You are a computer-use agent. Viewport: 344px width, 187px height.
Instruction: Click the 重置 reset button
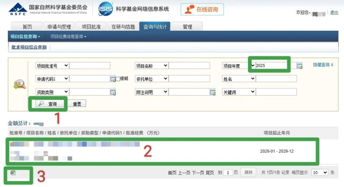[x=77, y=104]
